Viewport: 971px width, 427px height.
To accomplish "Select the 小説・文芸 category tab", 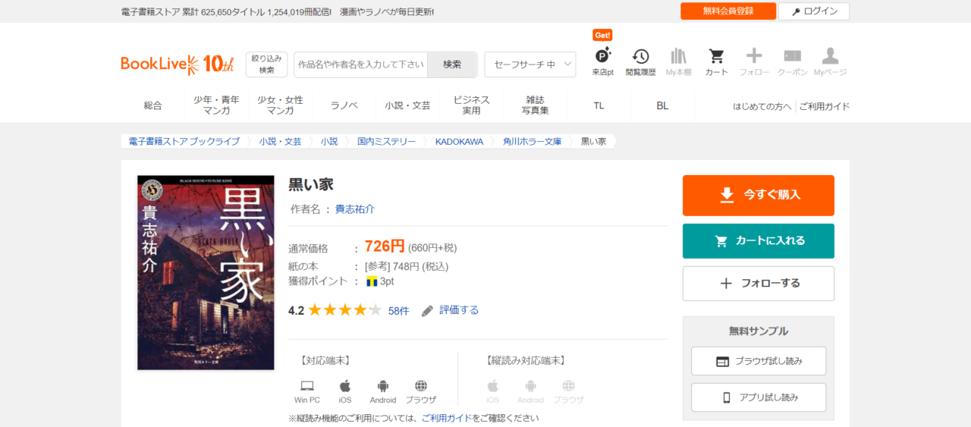I will coord(407,105).
